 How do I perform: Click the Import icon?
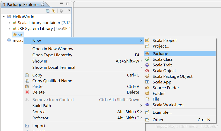pos(27,126)
